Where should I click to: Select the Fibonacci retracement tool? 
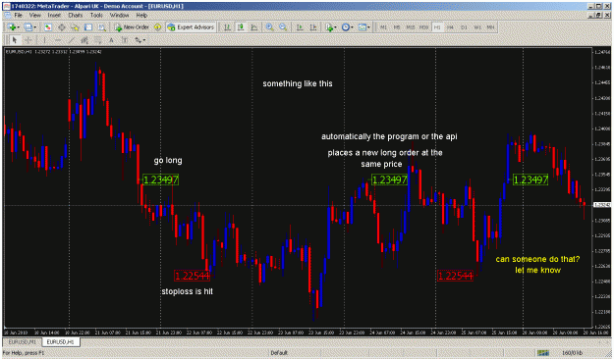click(x=97, y=40)
